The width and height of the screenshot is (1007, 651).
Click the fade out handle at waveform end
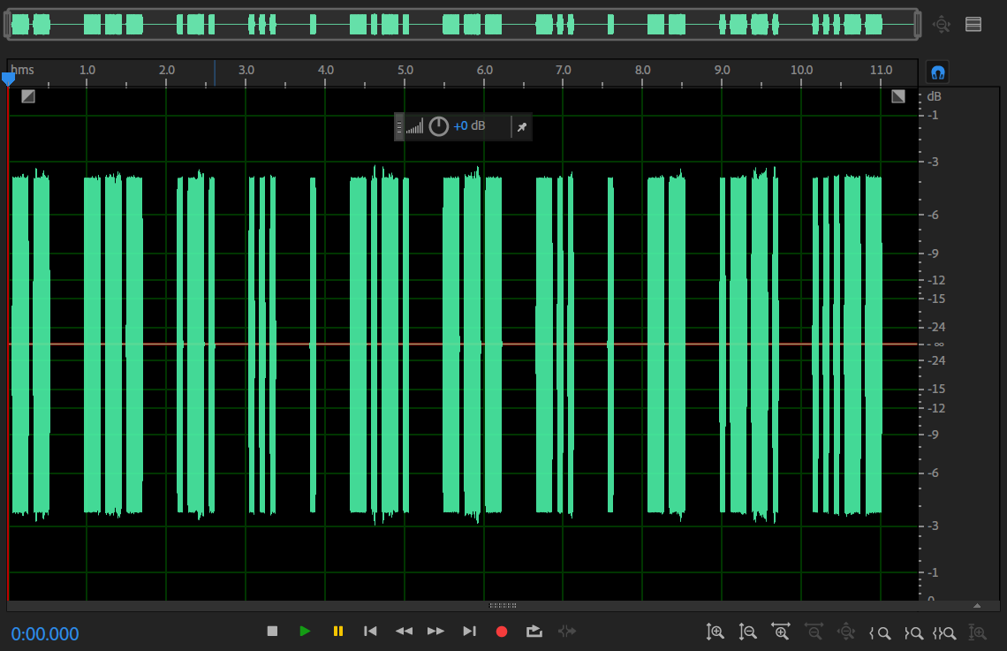click(898, 96)
